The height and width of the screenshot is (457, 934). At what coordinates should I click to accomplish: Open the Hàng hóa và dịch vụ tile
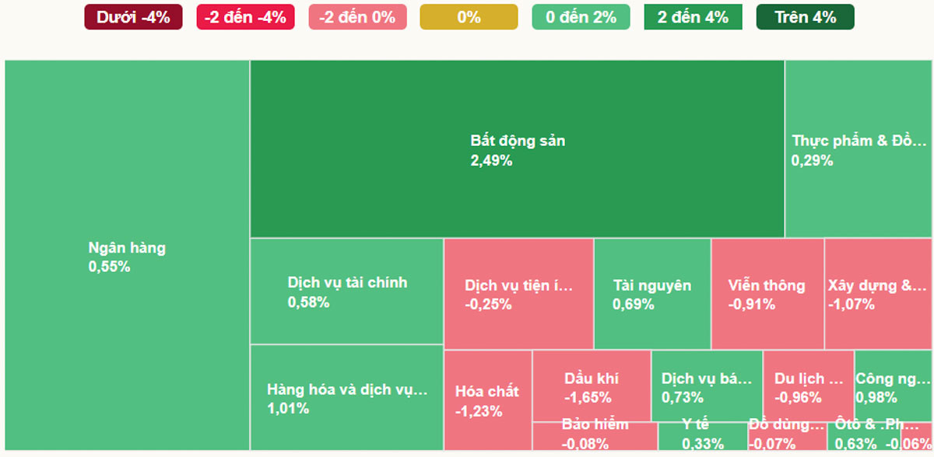[346, 397]
